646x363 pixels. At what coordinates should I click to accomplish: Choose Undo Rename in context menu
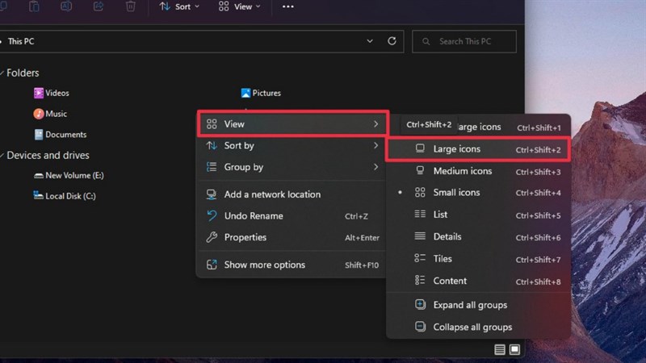click(293, 215)
